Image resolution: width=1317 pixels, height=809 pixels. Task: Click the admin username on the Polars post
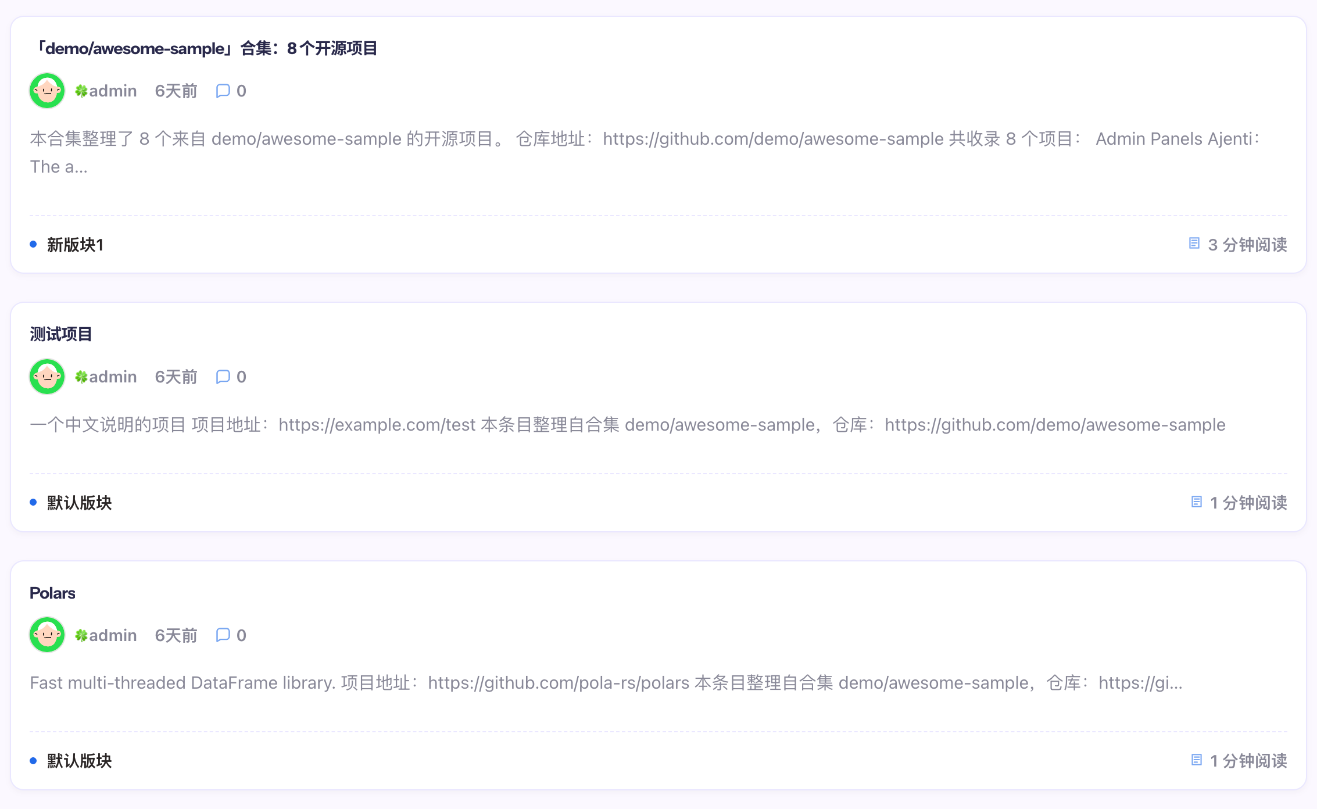(113, 635)
